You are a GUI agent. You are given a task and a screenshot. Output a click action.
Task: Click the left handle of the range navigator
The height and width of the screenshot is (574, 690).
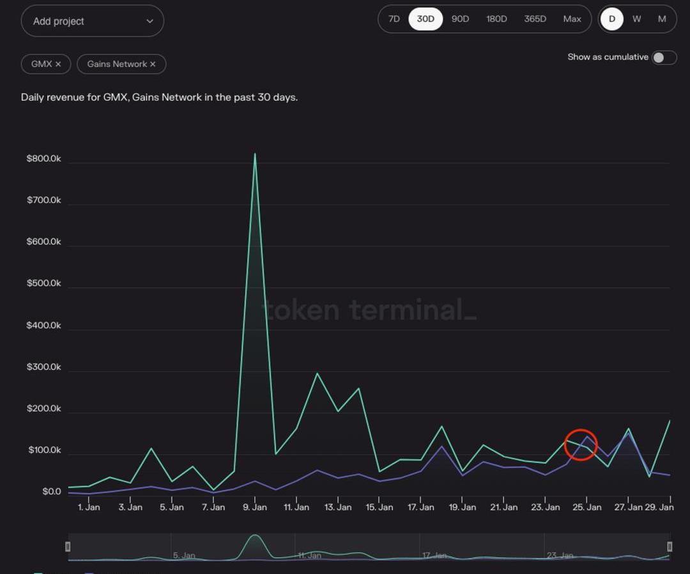68,547
